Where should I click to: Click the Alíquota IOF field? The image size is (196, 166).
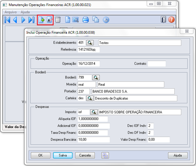93,119
